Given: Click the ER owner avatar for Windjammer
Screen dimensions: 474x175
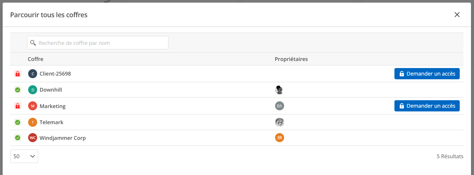Looking at the screenshot, I should coord(279,138).
